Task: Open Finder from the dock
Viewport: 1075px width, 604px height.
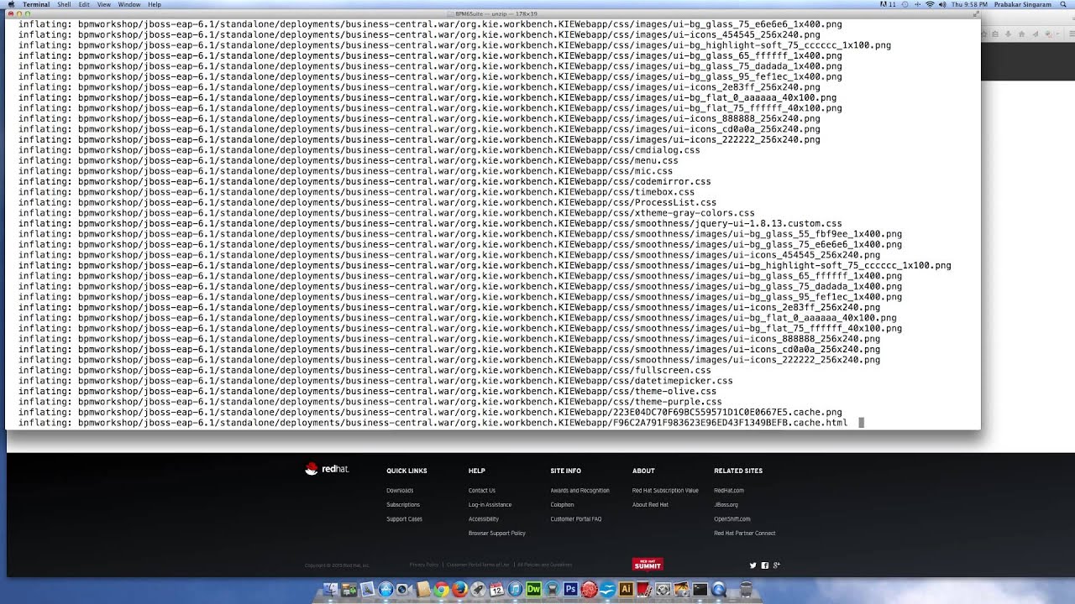Action: tap(330, 590)
